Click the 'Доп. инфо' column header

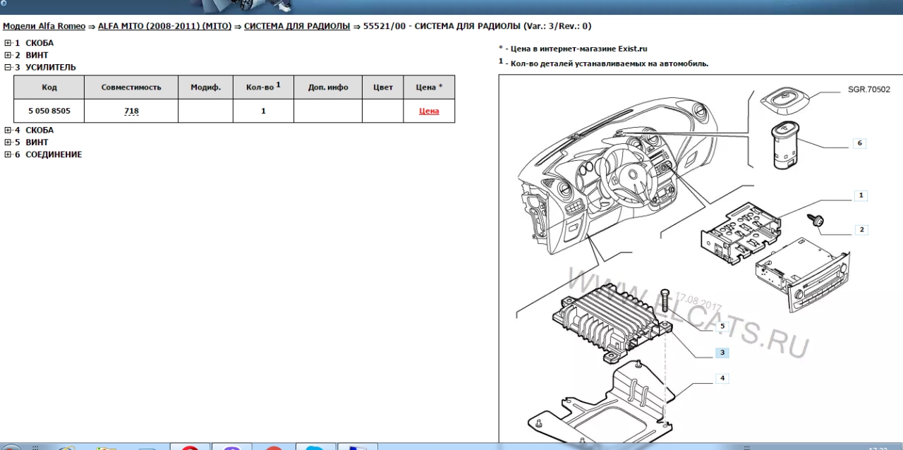[x=328, y=87]
